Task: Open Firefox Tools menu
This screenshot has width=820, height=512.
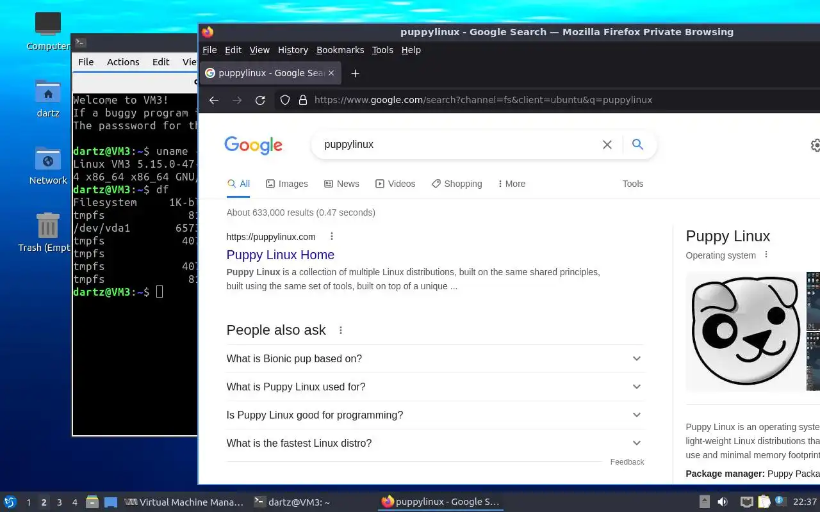Action: point(382,50)
